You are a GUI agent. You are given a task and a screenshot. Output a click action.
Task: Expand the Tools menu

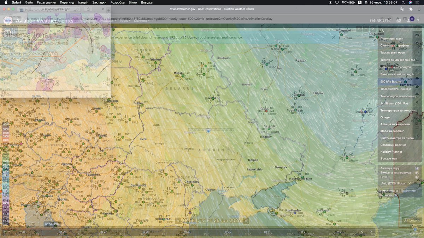click(125, 21)
